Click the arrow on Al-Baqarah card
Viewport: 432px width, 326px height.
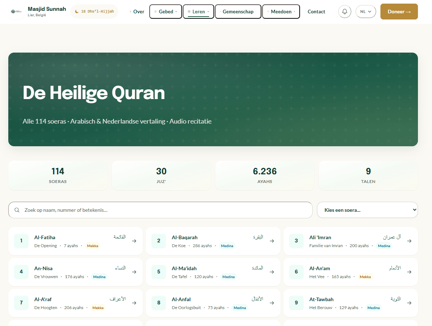[272, 241]
